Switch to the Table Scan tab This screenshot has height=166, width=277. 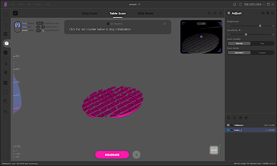117,13
